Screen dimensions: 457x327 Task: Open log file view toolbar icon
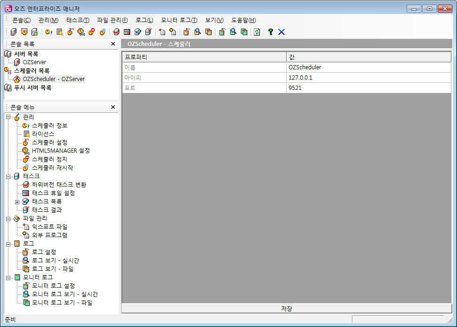208,32
